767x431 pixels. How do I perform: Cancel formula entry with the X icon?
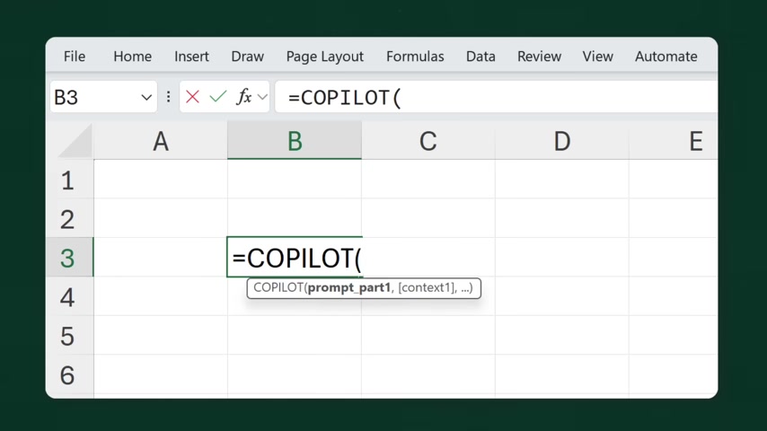point(192,97)
